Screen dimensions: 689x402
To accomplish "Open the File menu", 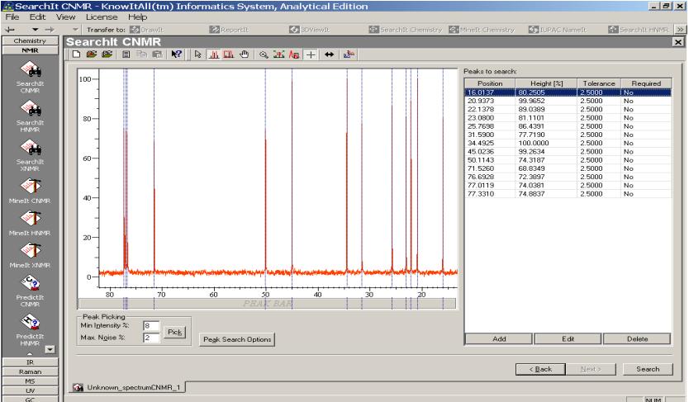I will pos(12,17).
